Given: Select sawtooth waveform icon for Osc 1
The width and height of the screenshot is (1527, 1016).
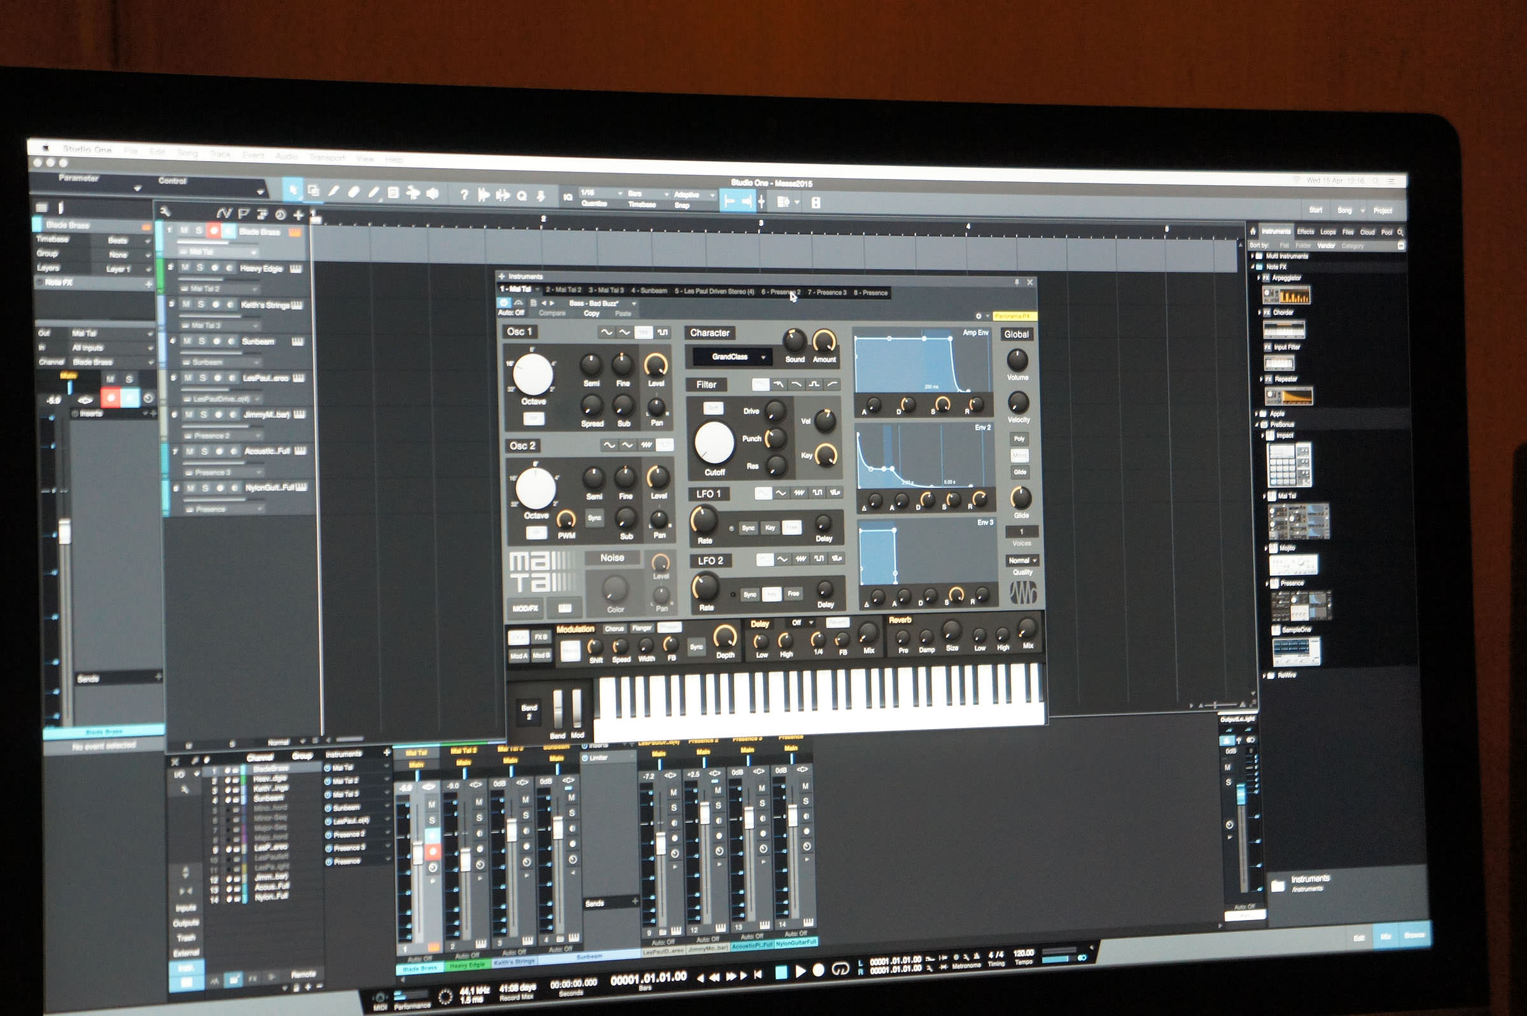Looking at the screenshot, I should pos(643,332).
